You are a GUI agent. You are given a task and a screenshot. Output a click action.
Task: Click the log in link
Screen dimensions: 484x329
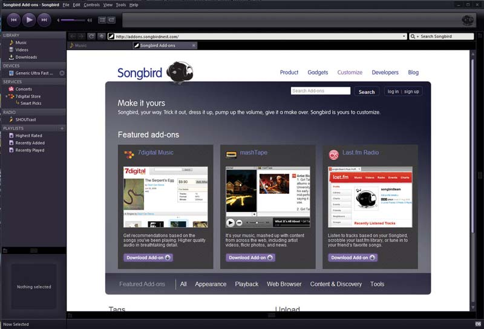pos(393,91)
